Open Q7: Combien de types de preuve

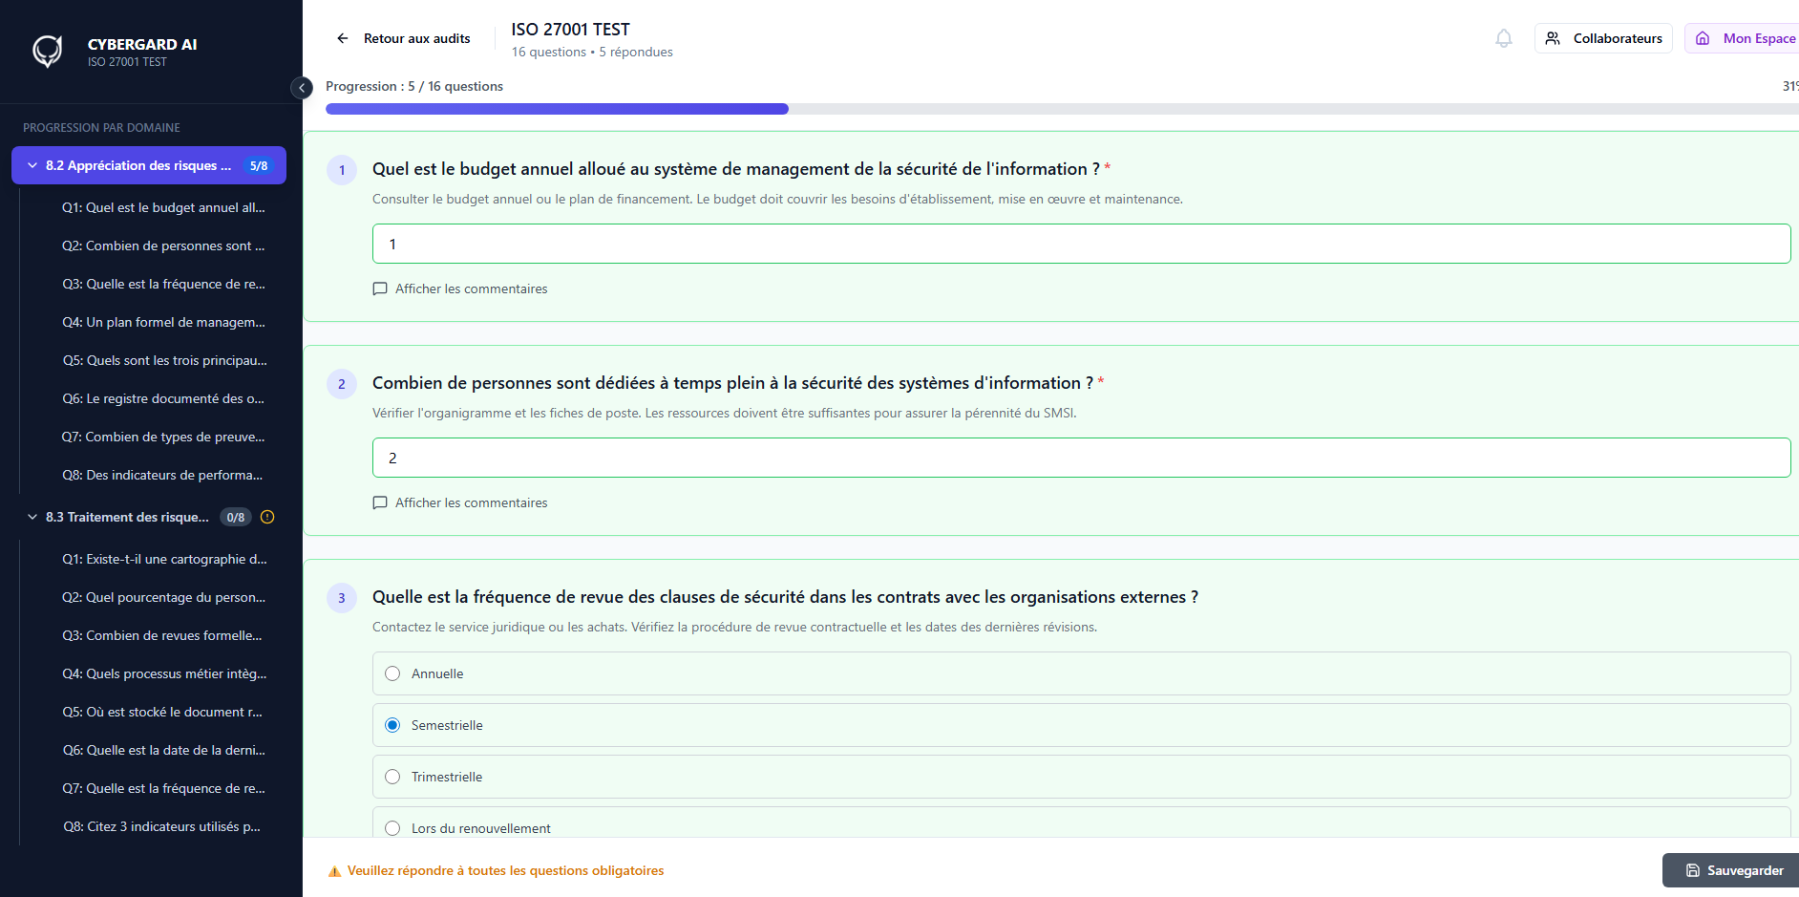pos(163,437)
